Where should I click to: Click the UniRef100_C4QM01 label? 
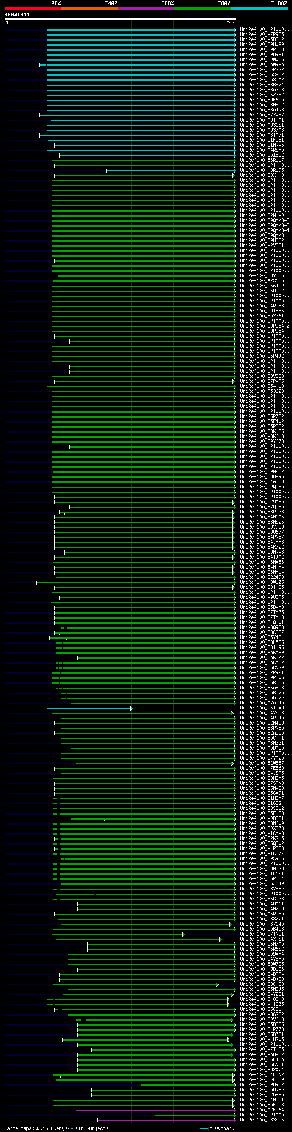pos(262,622)
